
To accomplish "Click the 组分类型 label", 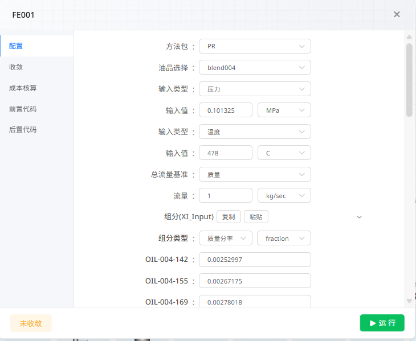I will click(173, 238).
